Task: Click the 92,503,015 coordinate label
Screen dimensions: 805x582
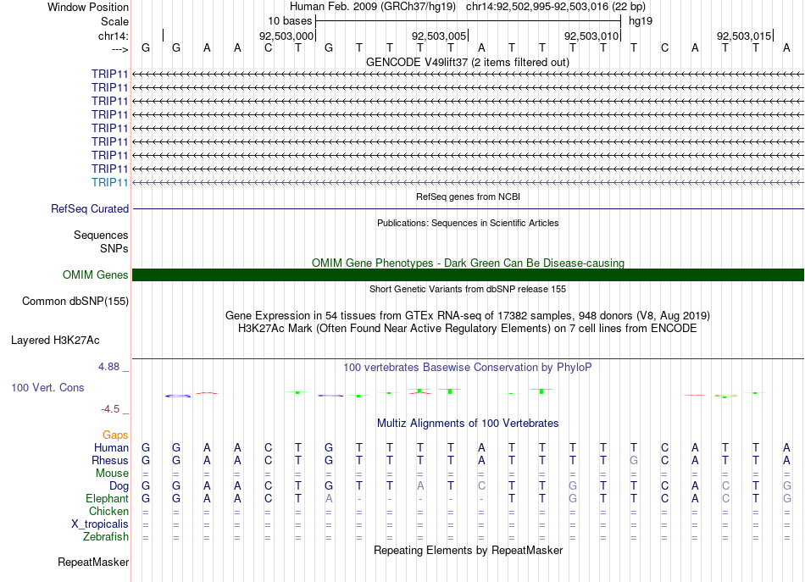Action: [744, 36]
